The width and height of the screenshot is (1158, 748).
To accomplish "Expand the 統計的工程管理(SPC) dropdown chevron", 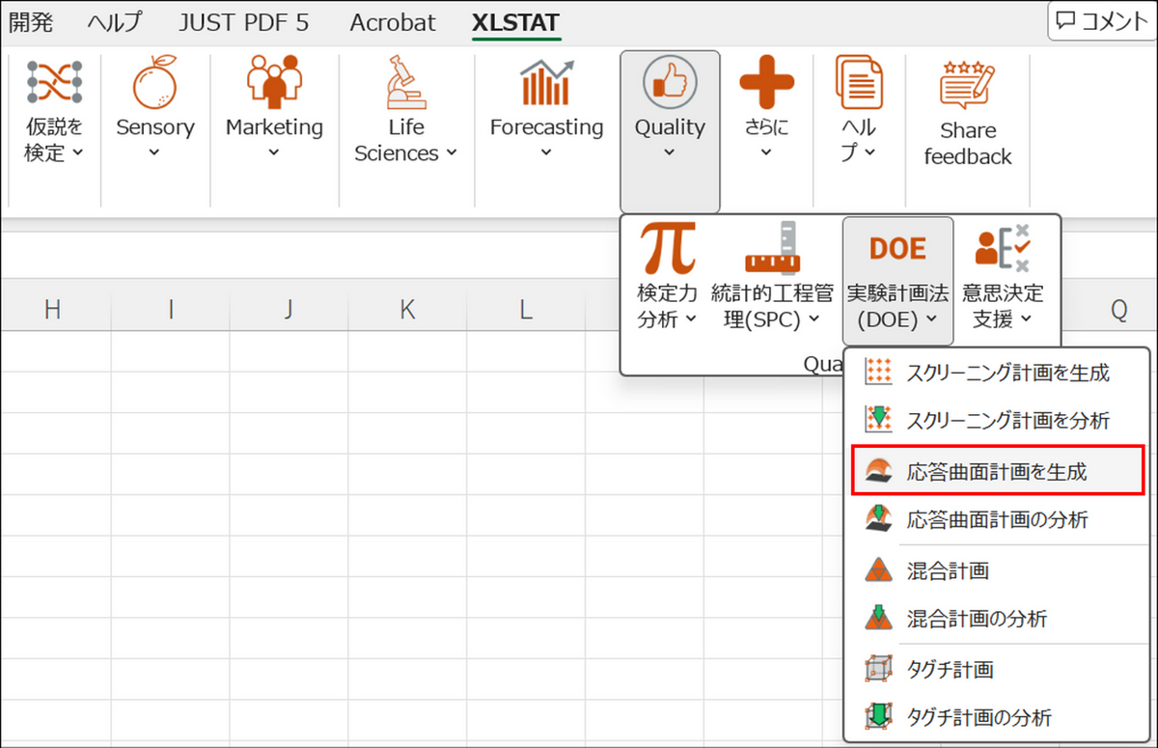I will 813,319.
